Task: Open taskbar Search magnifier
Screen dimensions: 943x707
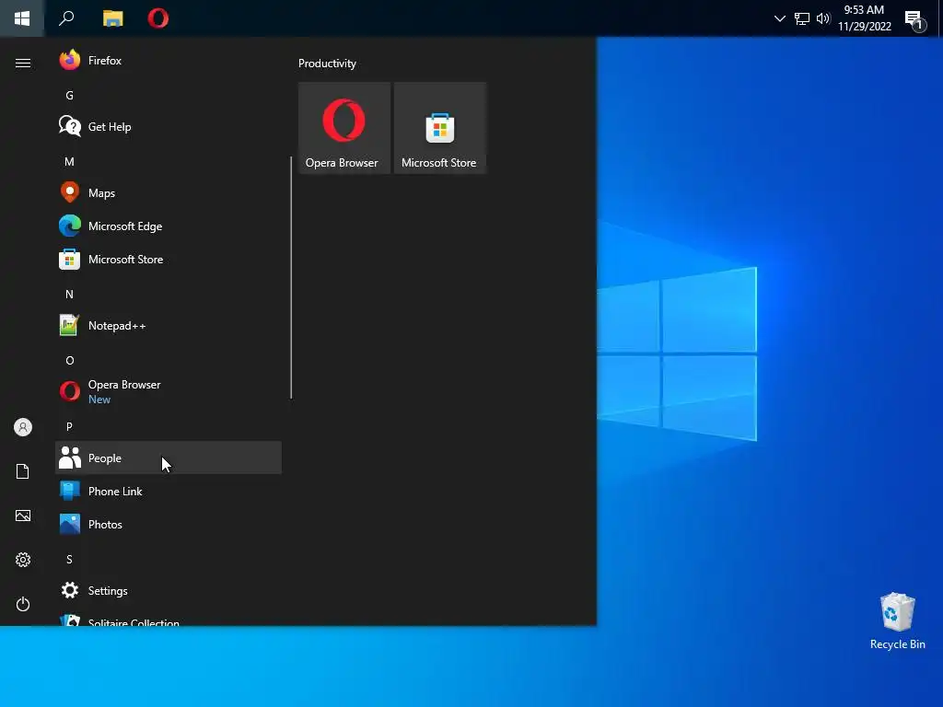Action: (x=66, y=18)
